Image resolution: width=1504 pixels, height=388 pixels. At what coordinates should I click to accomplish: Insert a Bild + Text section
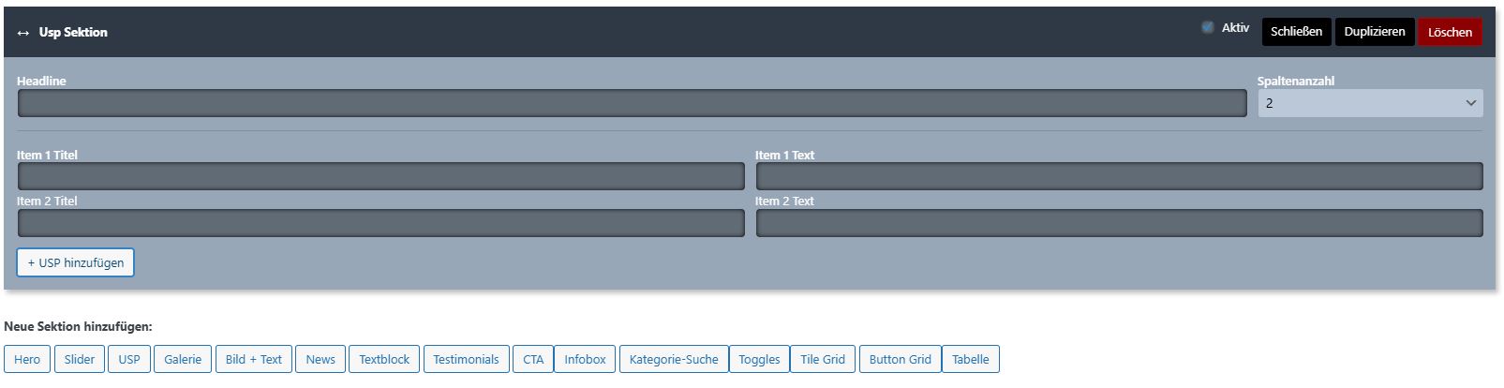[254, 359]
